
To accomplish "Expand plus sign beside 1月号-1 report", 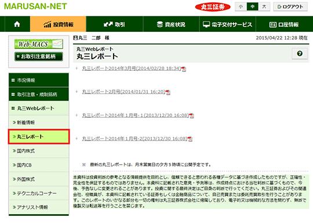I will pyautogui.click(x=77, y=115).
